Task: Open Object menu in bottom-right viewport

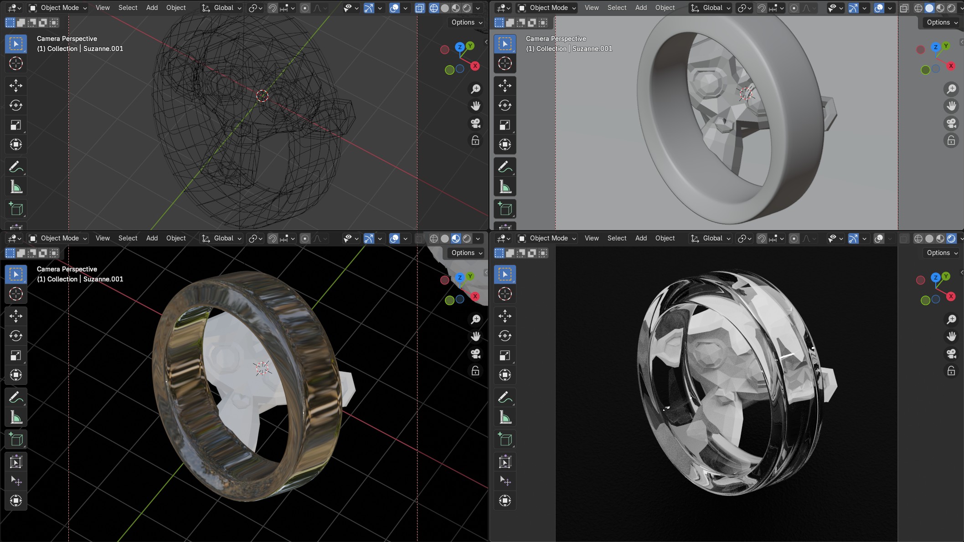Action: click(665, 238)
